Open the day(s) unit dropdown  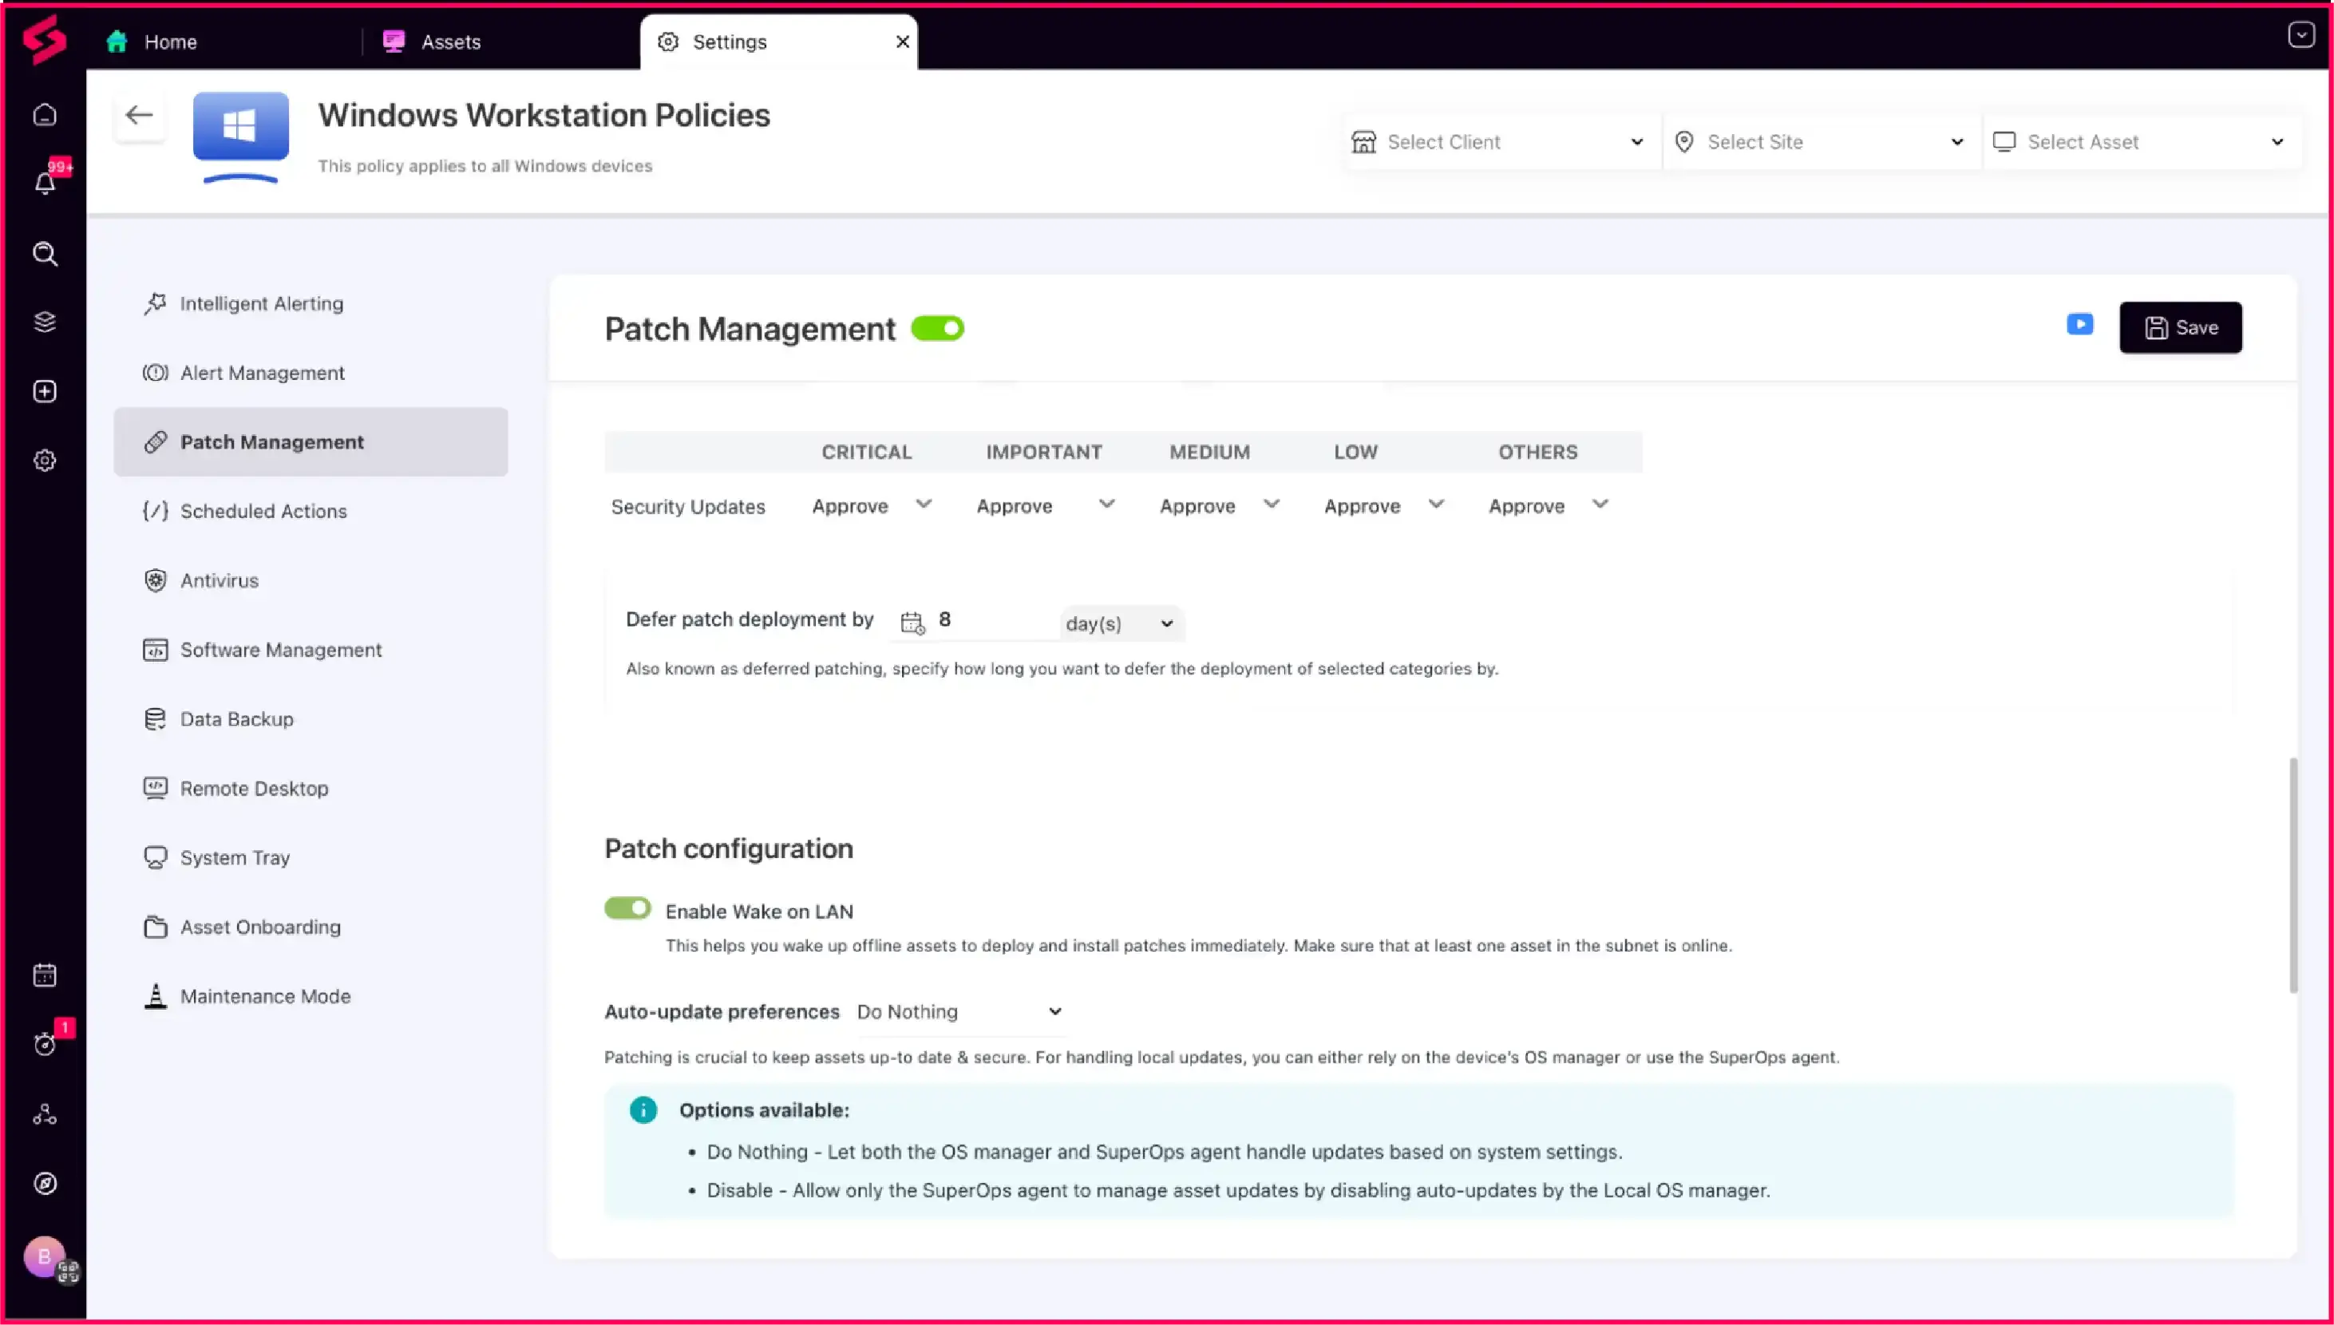coord(1119,623)
